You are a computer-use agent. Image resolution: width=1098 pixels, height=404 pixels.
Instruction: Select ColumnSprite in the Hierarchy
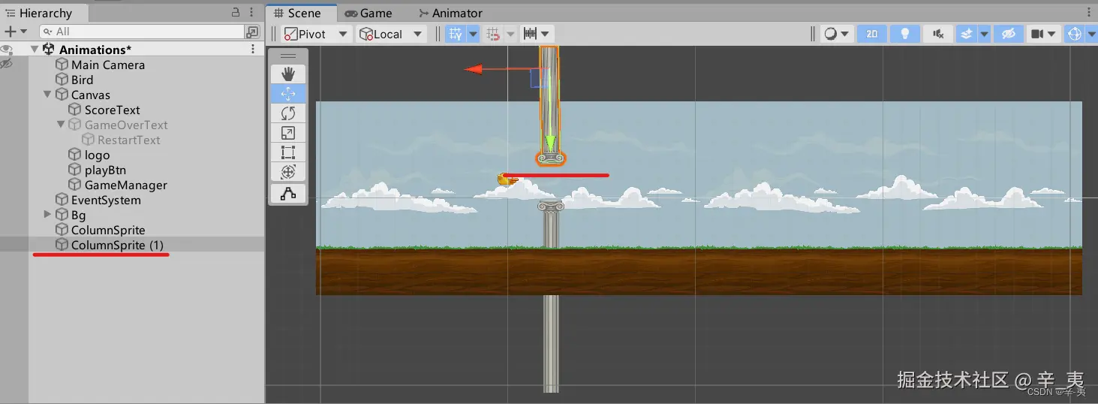click(108, 230)
